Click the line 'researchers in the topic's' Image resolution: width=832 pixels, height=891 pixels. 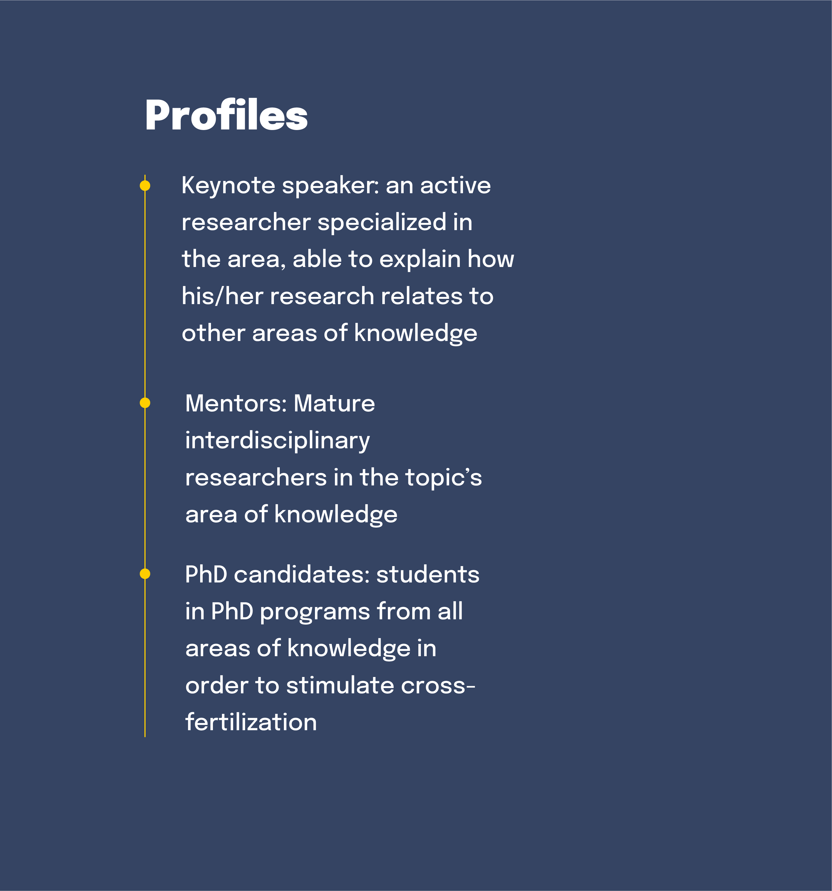(334, 477)
